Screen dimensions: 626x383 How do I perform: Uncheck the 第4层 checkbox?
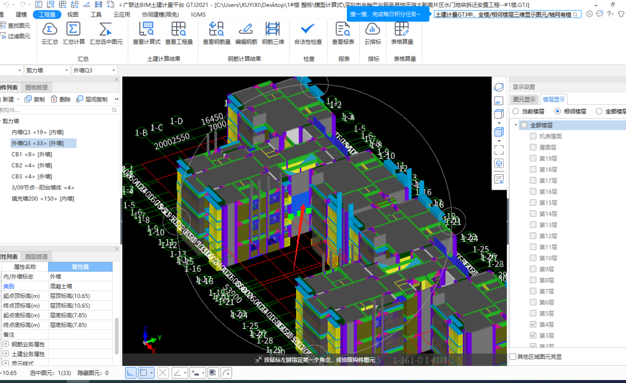533,324
